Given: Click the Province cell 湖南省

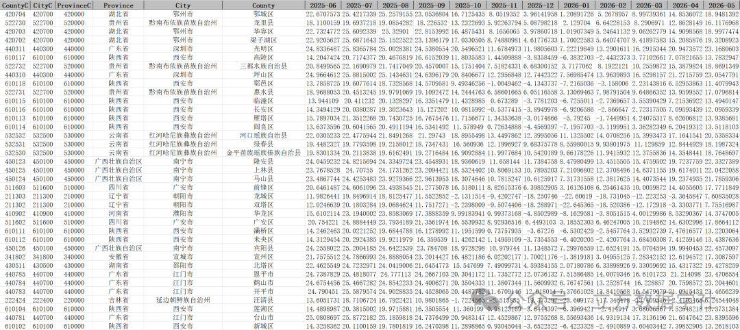Looking at the screenshot, I should click(119, 266).
